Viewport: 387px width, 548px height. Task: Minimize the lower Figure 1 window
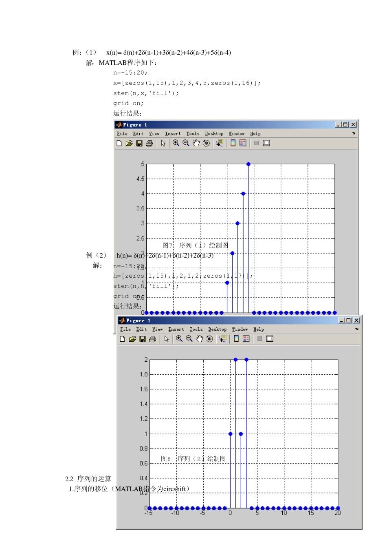point(342,320)
